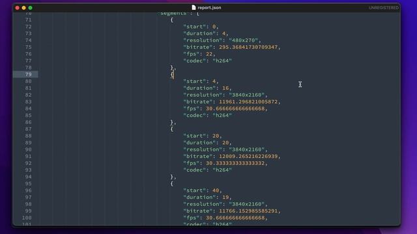Screen dimensions: 417x234
Task: Place cursor on "start": 0 line
Action: pyautogui.click(x=201, y=27)
